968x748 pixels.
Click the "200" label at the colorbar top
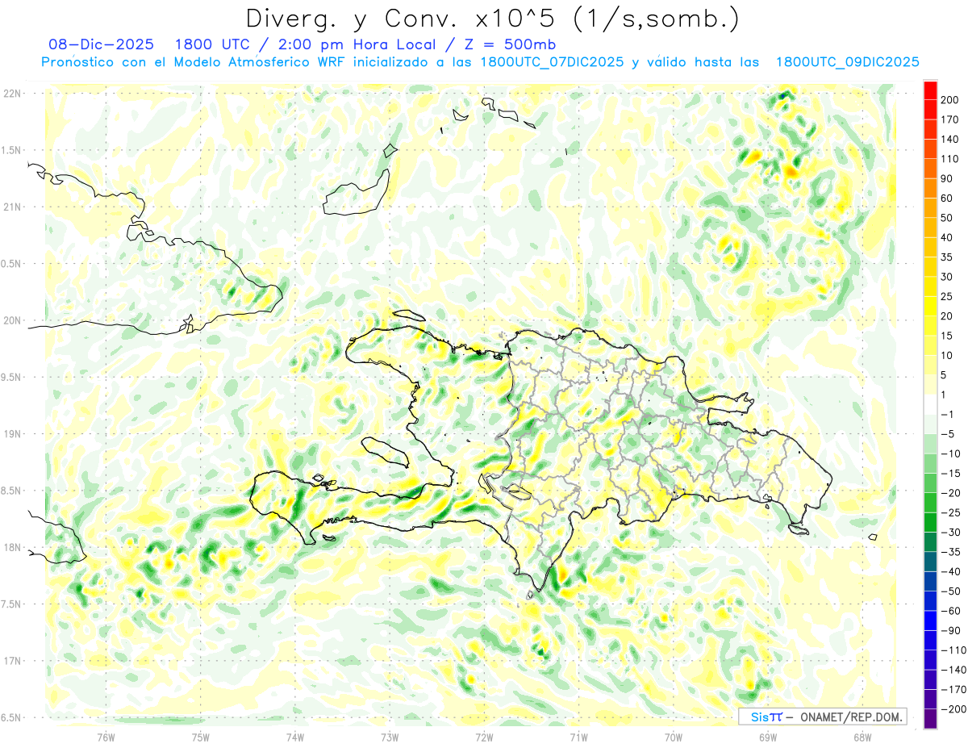[x=950, y=99]
